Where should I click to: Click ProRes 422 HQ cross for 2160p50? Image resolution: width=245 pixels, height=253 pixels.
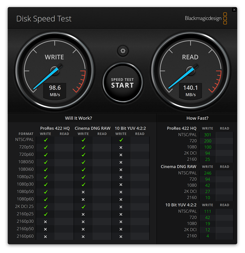[x=46, y=229]
